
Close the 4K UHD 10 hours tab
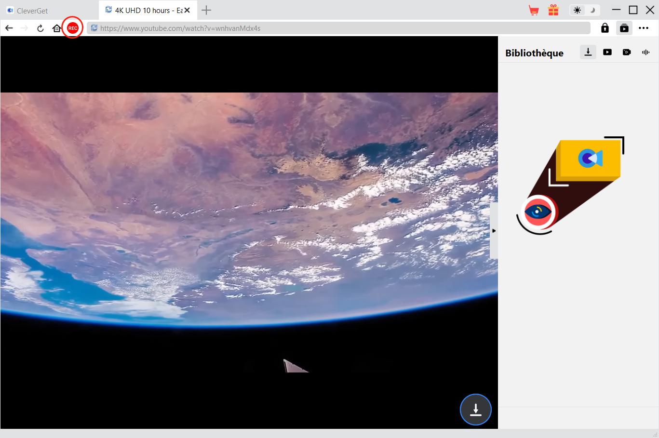[x=187, y=10]
